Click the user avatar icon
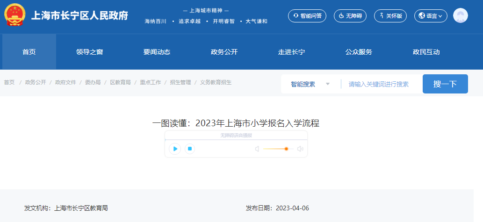The width and height of the screenshot is (483, 222). click(460, 16)
